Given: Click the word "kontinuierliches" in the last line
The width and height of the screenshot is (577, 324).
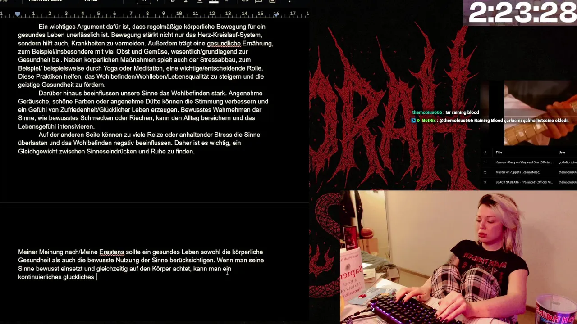Looking at the screenshot, I should [40, 277].
